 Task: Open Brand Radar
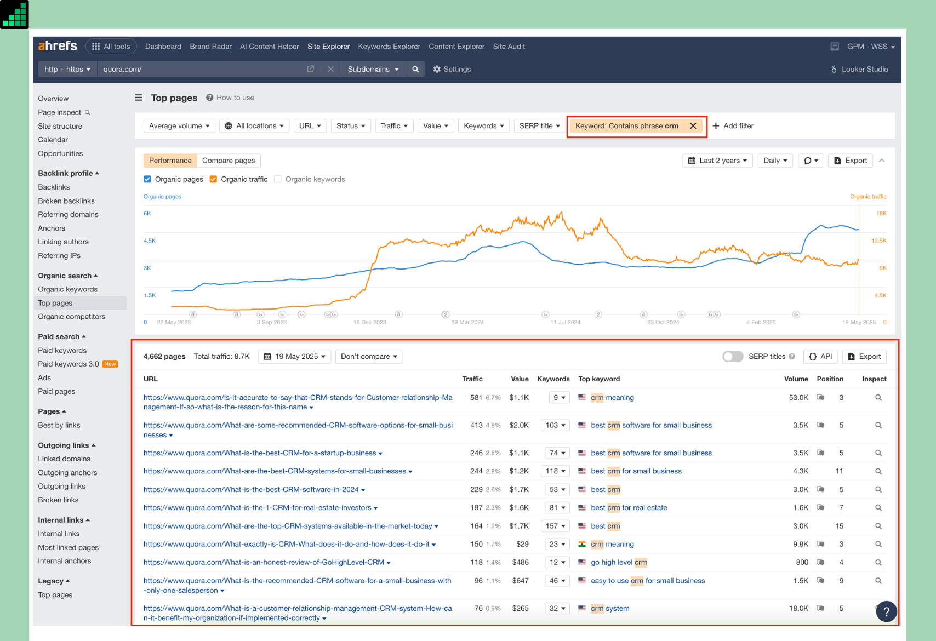210,47
